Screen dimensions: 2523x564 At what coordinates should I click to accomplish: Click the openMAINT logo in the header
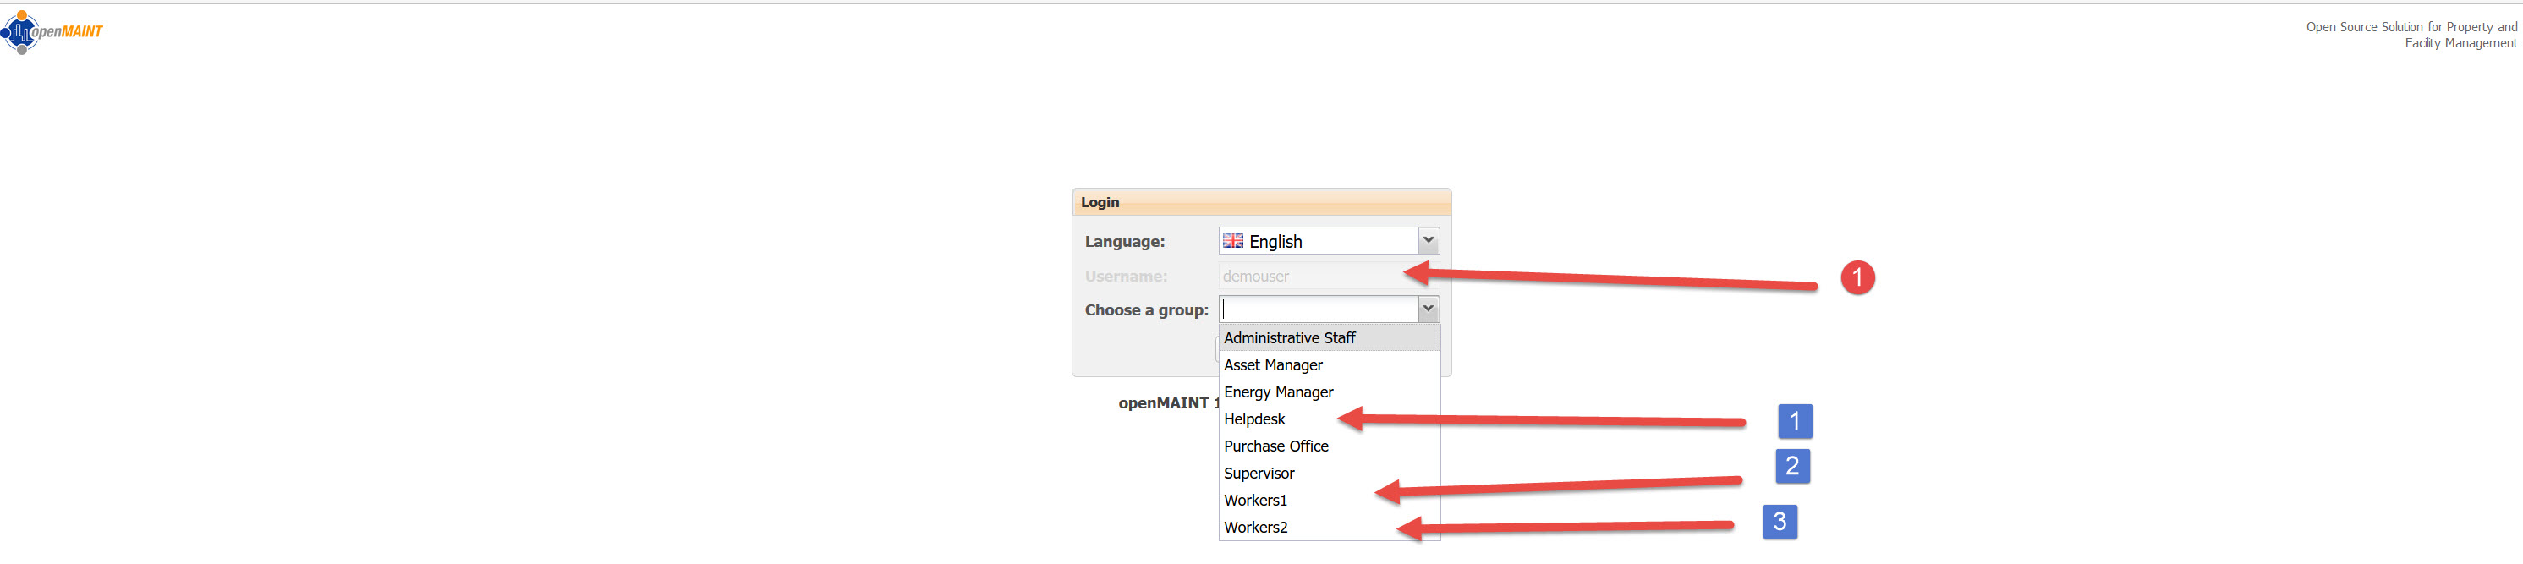(53, 31)
